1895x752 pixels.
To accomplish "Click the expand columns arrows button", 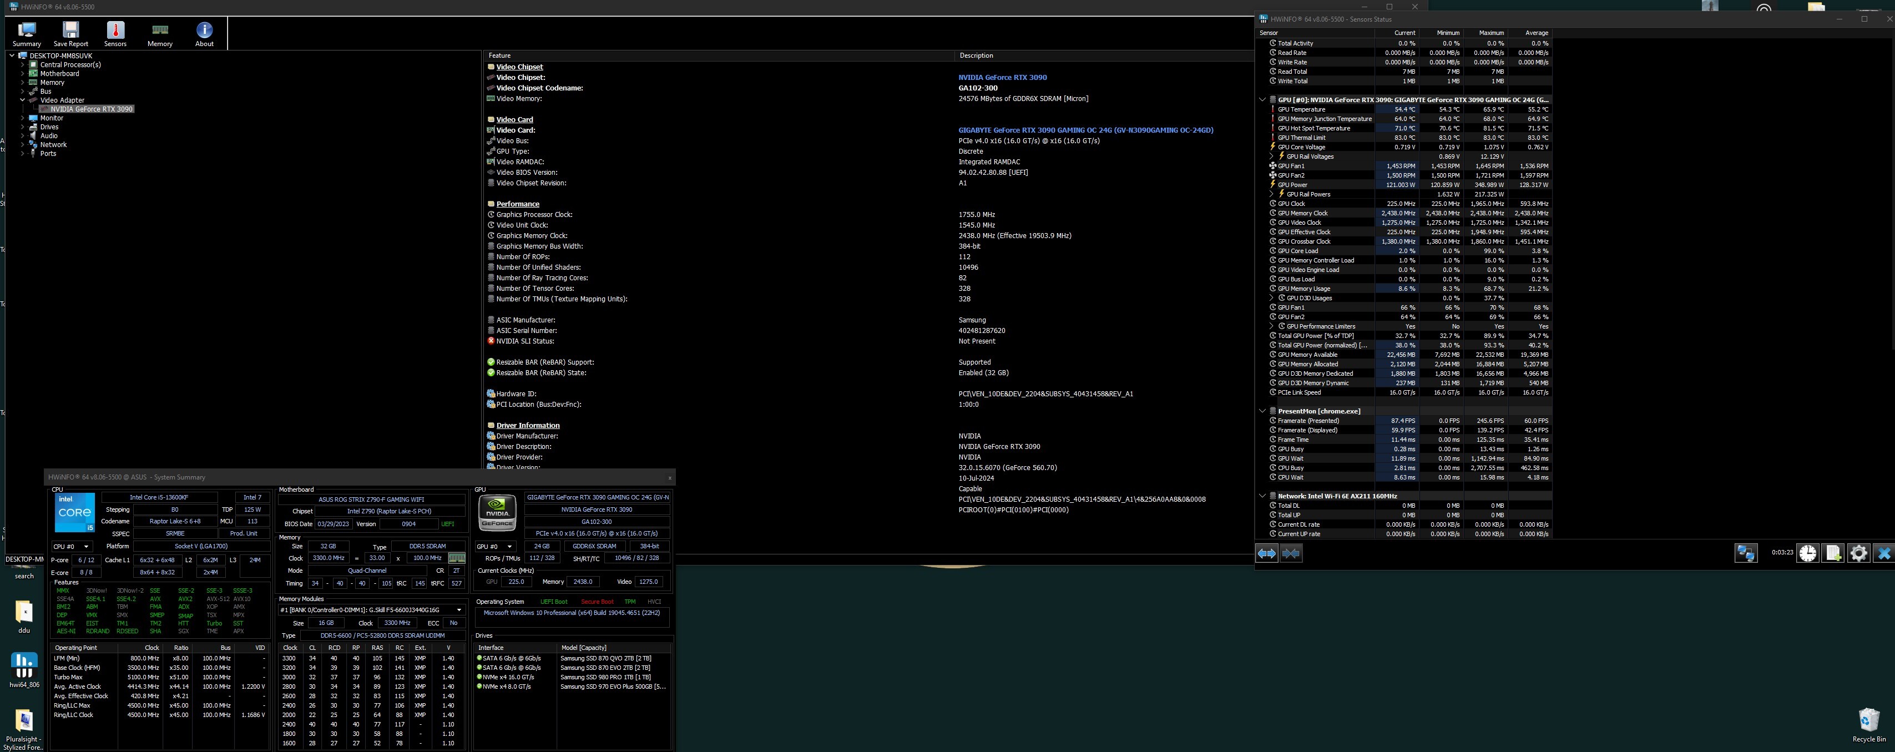I will coord(1267,553).
